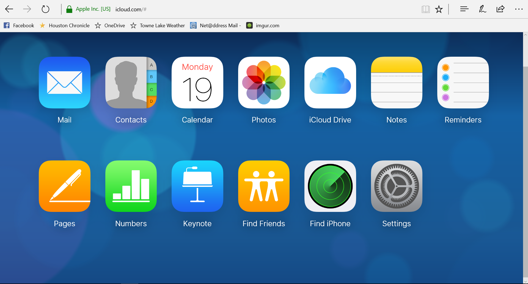
Task: Launch the Reminders app
Action: click(x=463, y=83)
